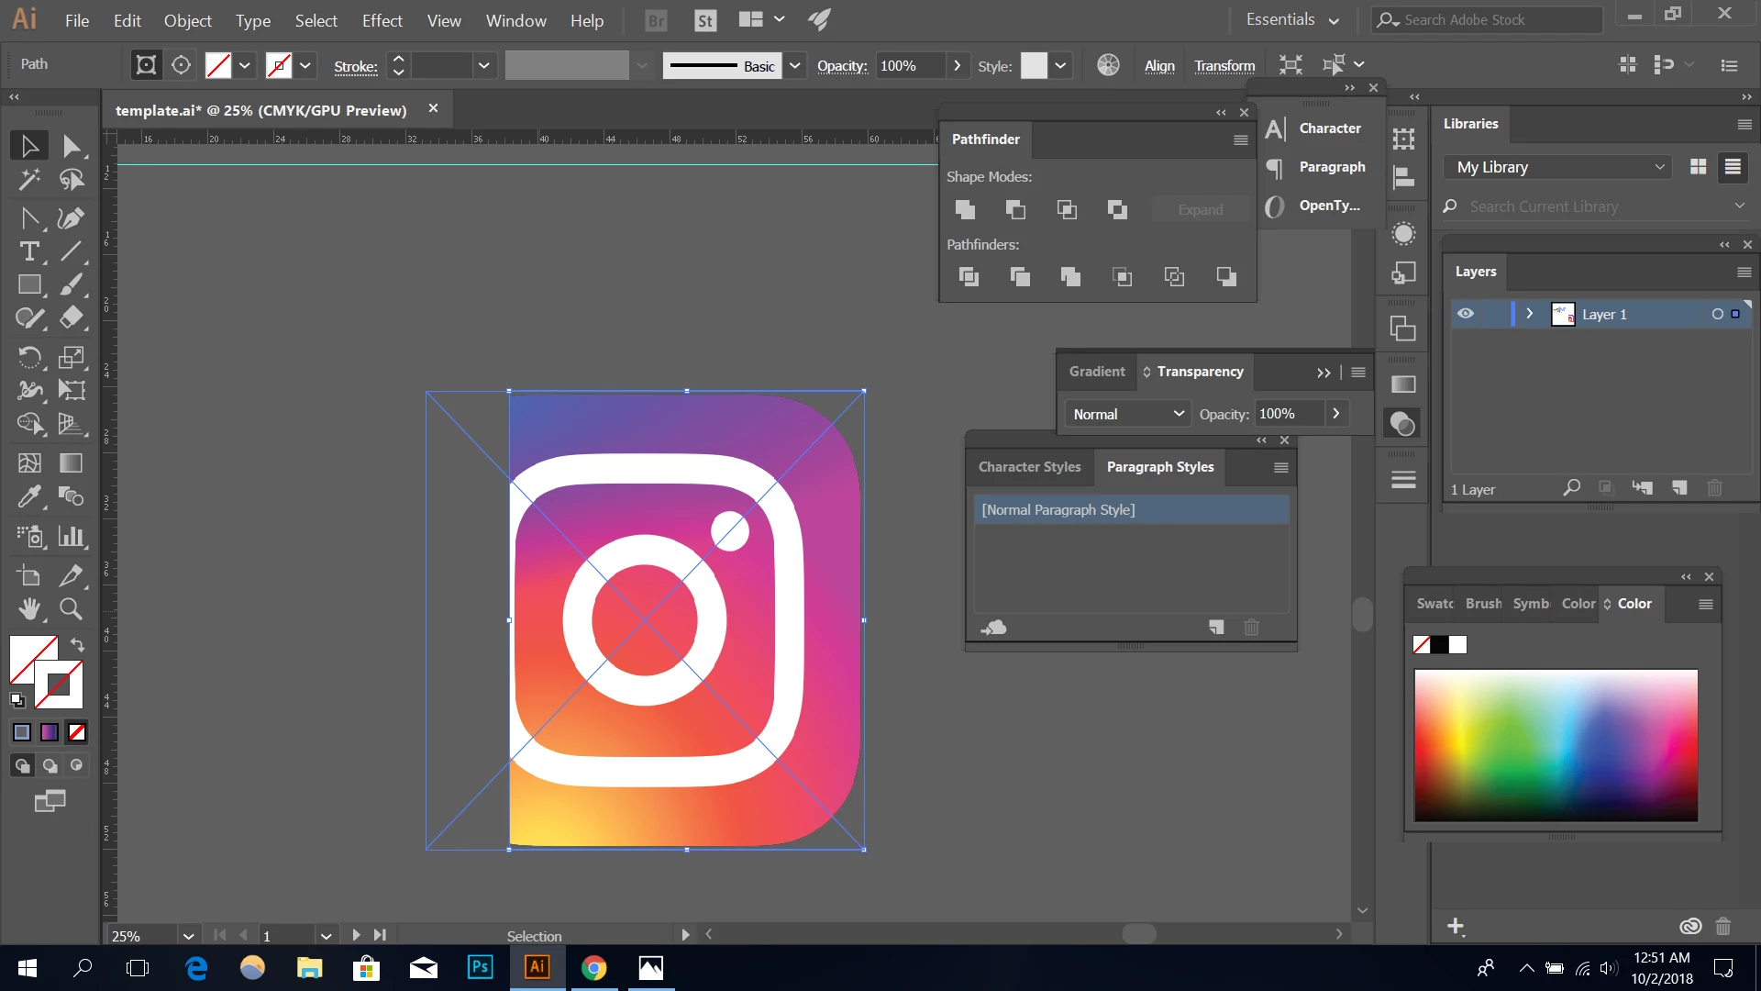Select the Type tool

pyautogui.click(x=29, y=251)
